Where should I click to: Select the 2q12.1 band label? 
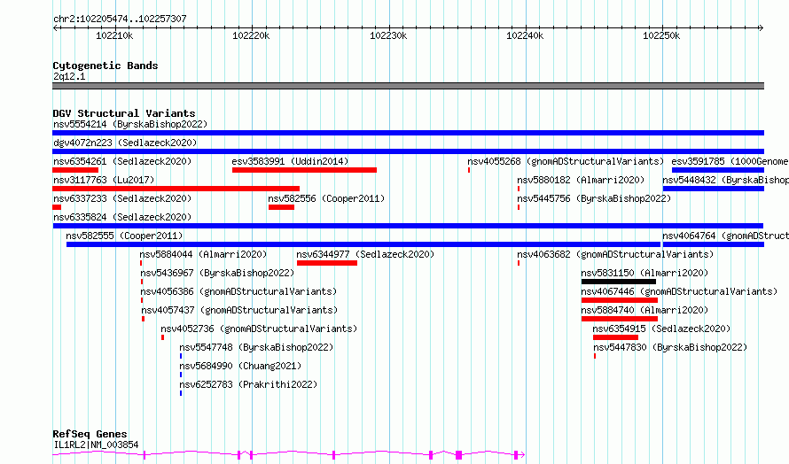69,76
